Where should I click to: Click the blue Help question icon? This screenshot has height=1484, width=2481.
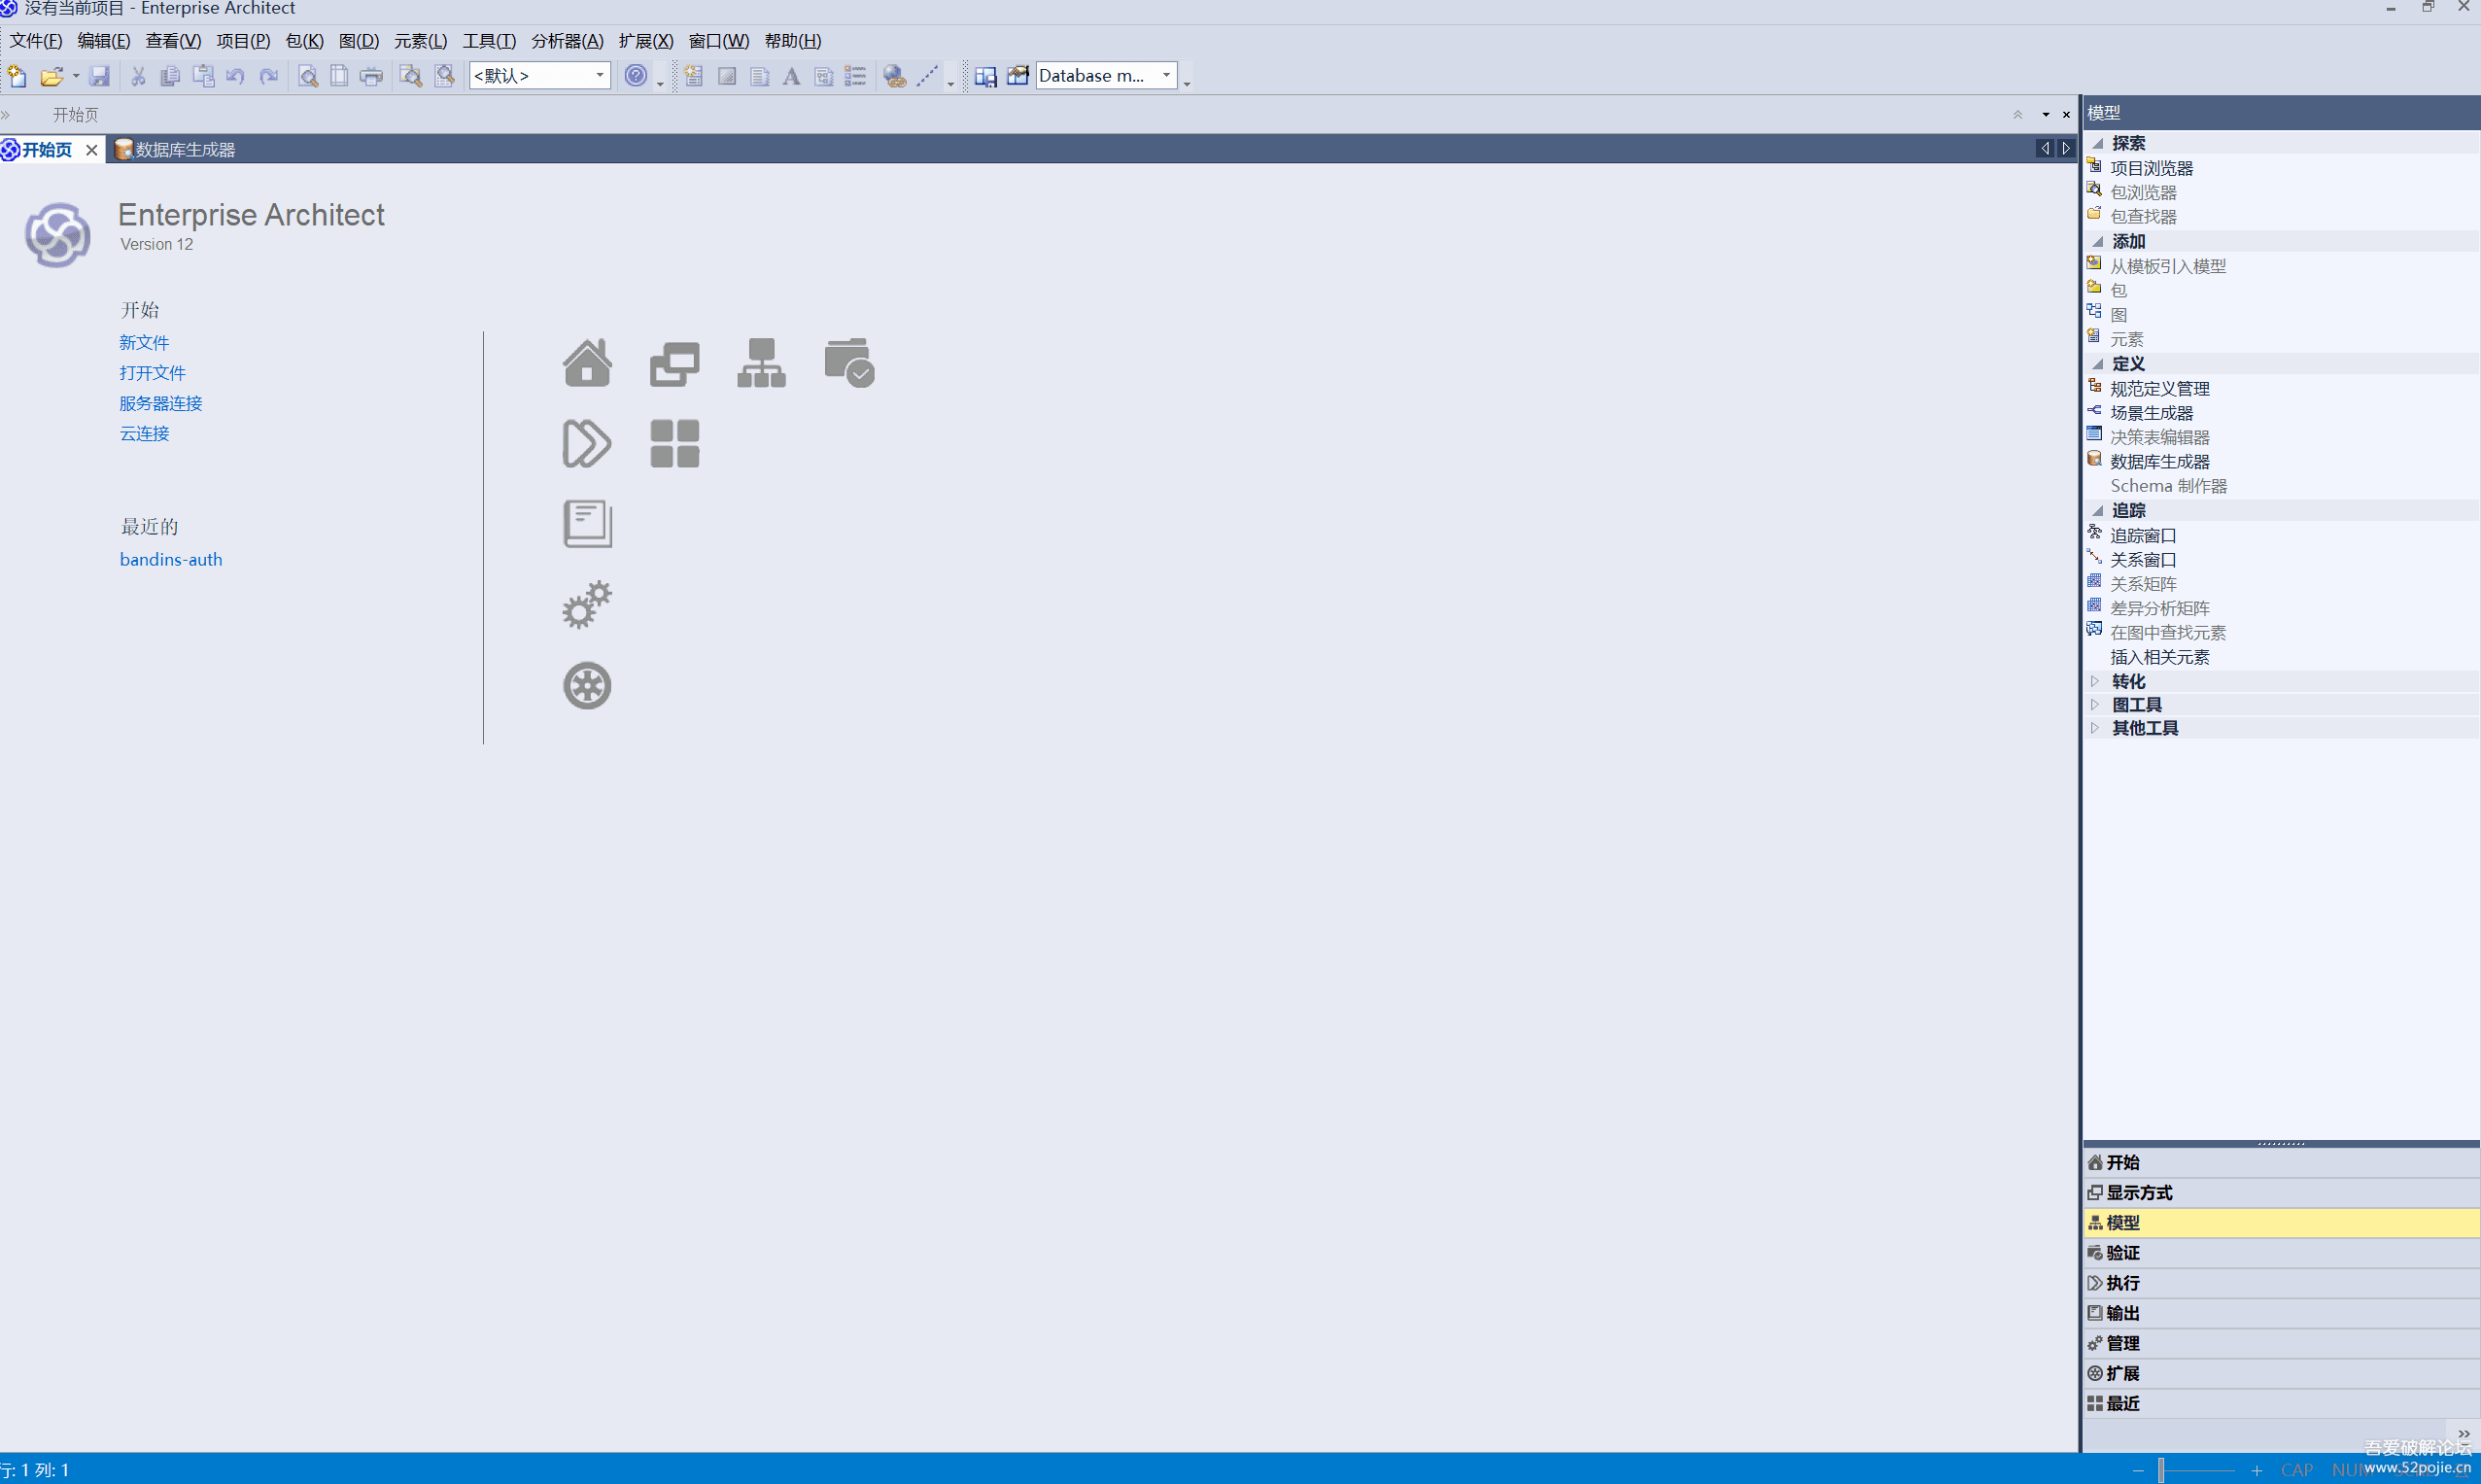(x=636, y=76)
